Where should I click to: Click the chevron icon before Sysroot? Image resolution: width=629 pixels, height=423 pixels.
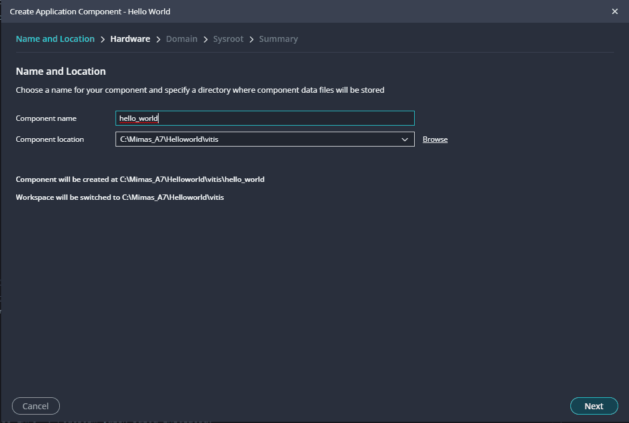tap(205, 39)
